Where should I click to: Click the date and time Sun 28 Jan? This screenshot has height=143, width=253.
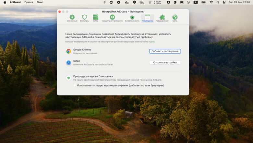tap(239, 2)
